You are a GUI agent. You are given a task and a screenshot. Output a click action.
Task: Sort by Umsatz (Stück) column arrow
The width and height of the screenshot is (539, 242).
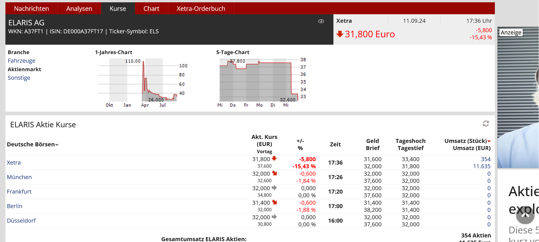pos(489,141)
